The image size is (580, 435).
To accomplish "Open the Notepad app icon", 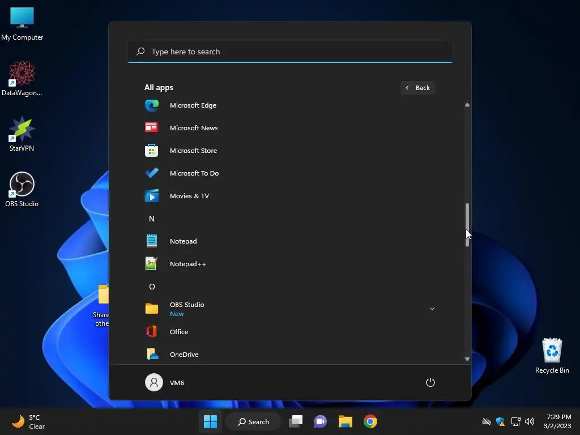I will (151, 241).
